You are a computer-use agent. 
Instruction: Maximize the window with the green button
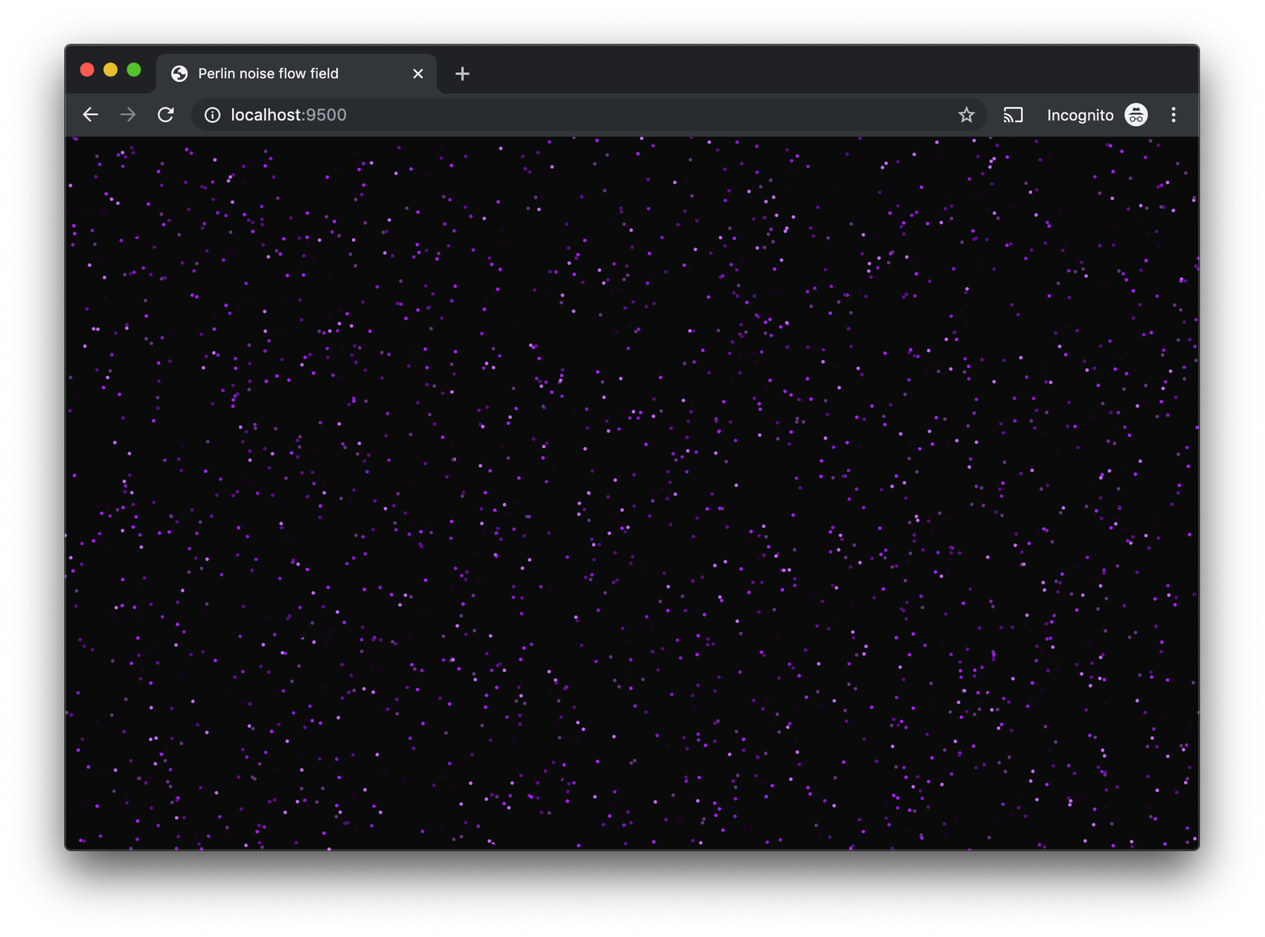point(134,70)
